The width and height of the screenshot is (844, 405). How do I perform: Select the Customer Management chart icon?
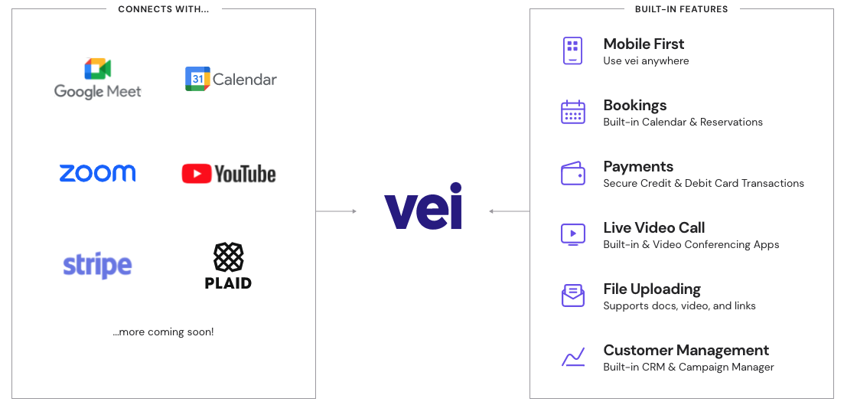[x=572, y=357]
